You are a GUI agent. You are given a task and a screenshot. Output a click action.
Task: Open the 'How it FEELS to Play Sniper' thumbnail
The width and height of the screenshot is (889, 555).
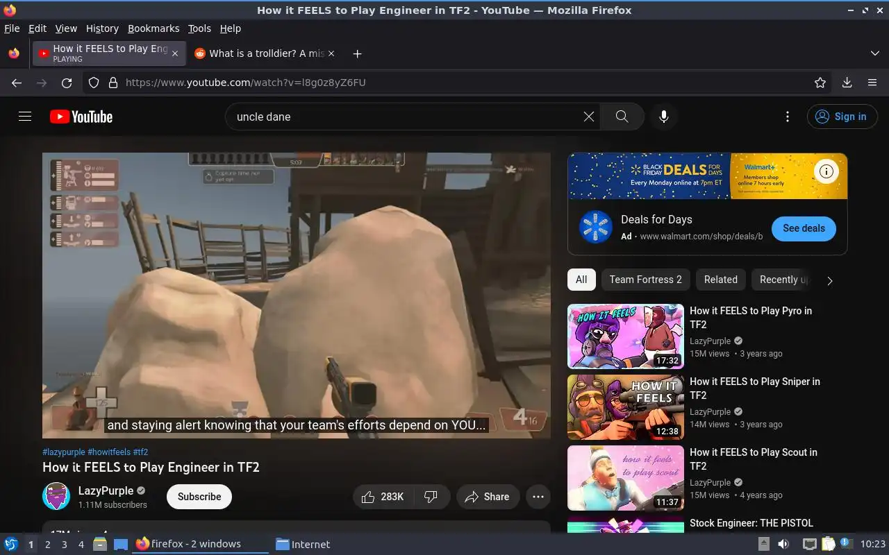[625, 407]
